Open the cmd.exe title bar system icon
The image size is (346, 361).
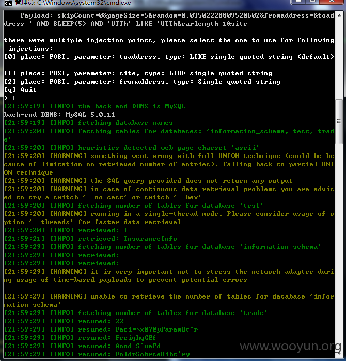point(8,3)
